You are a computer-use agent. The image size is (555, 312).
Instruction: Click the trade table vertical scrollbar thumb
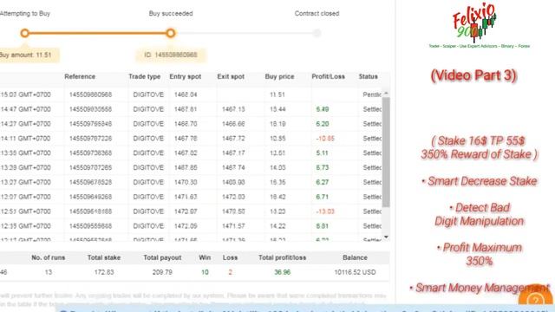[x=386, y=153]
